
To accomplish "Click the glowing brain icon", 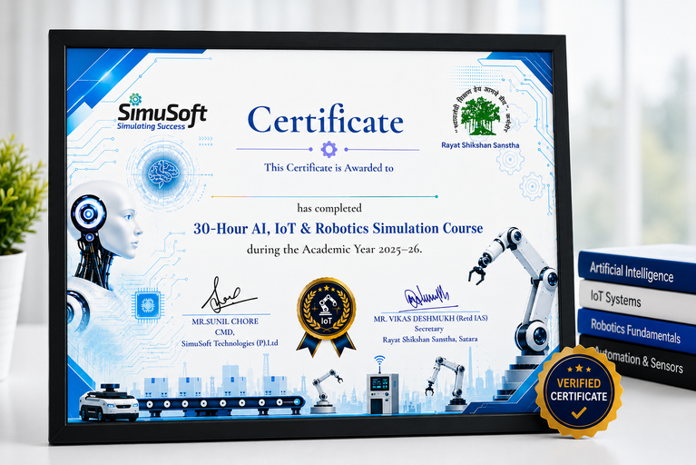I will (163, 173).
